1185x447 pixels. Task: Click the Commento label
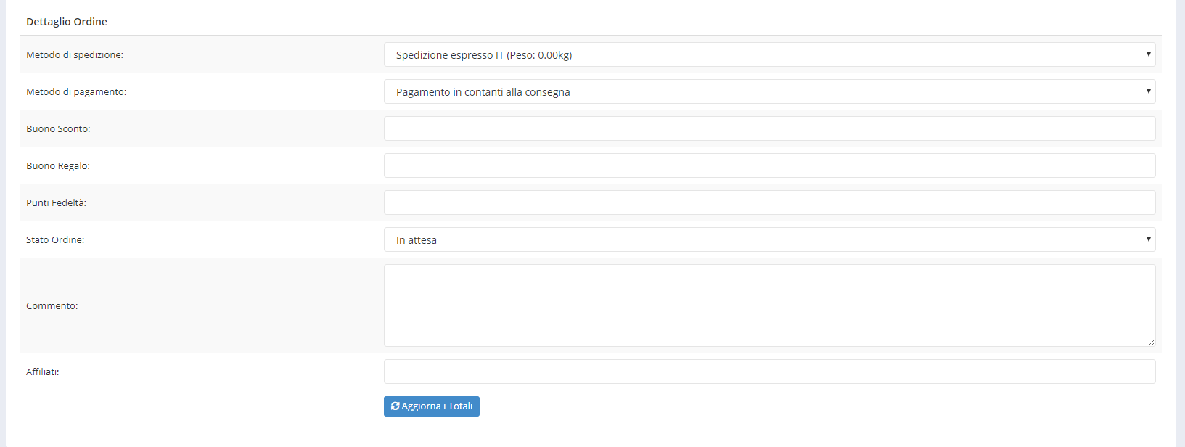click(52, 306)
